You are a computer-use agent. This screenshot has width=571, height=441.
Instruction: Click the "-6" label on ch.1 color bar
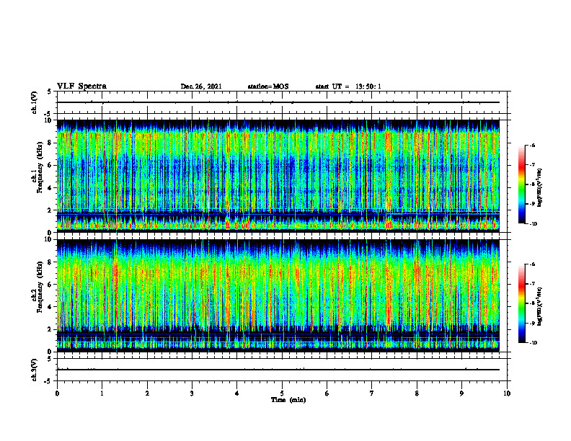pos(533,145)
